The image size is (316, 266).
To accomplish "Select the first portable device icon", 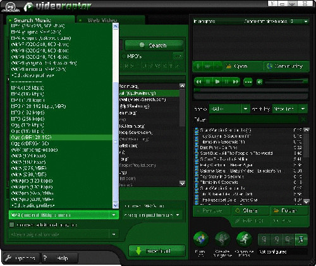I will [264, 239].
